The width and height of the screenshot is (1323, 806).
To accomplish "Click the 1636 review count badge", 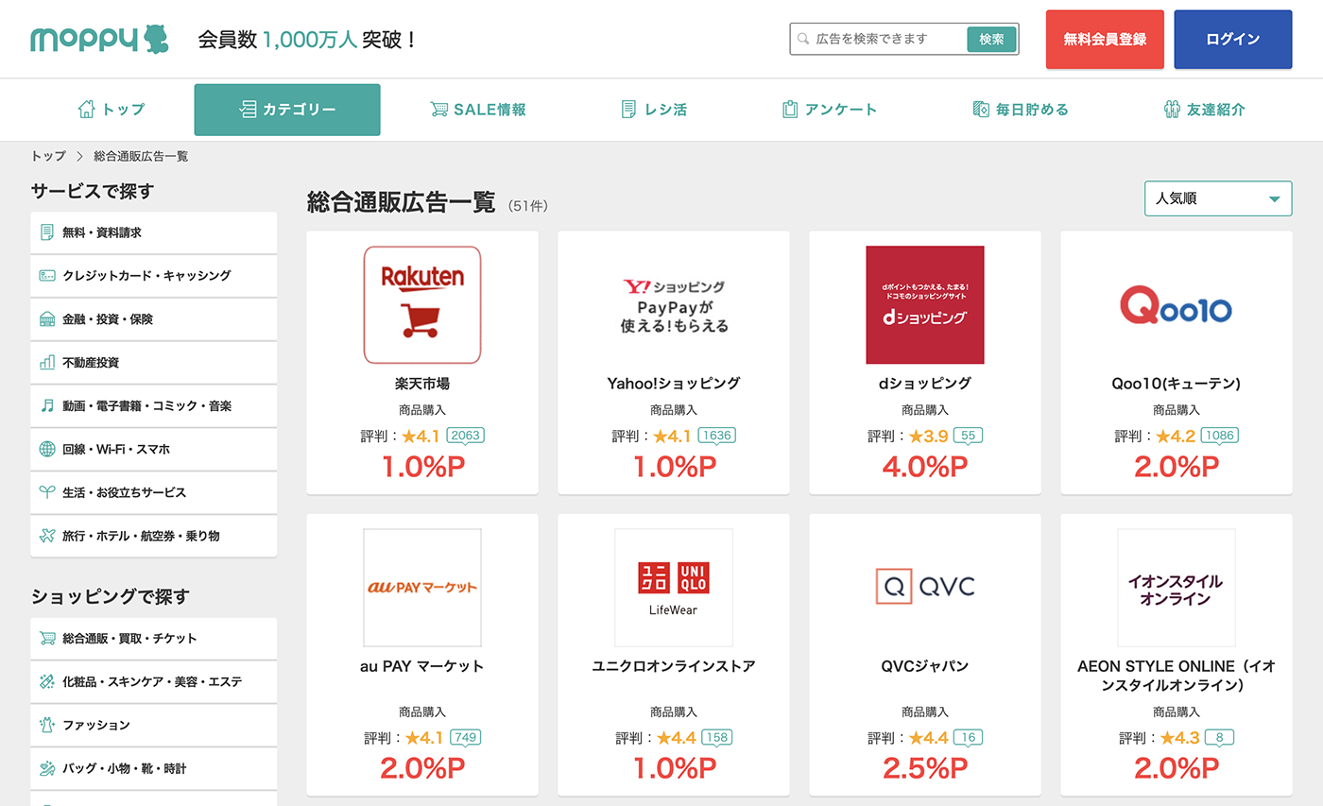I will 716,436.
